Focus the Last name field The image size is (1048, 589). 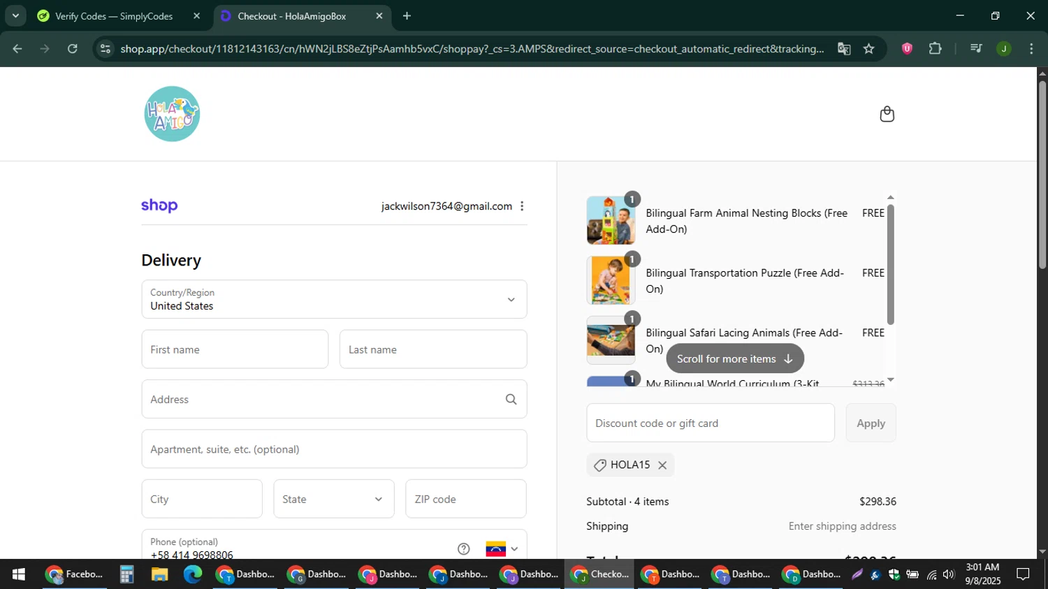[x=433, y=349]
